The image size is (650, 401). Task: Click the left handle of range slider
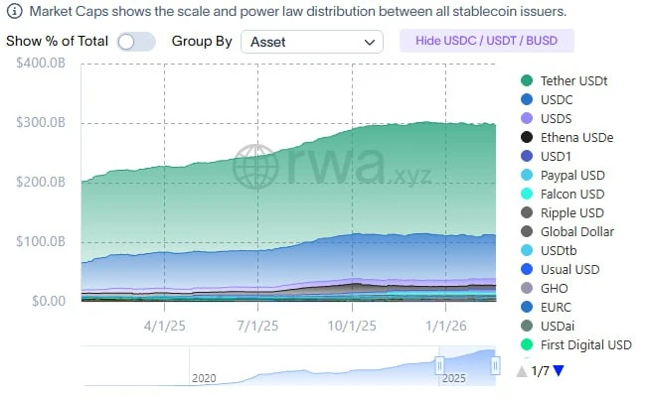(438, 366)
